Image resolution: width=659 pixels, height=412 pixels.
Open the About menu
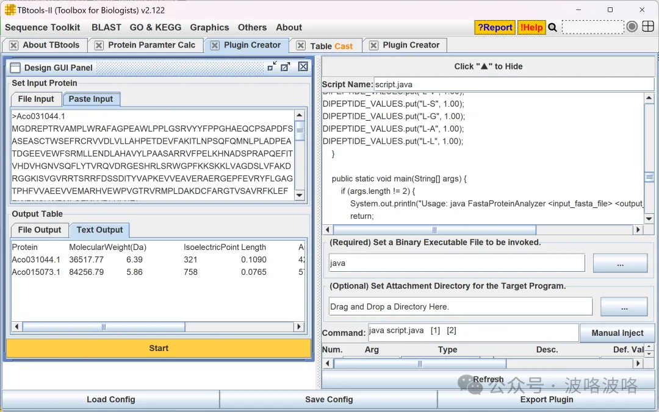point(289,27)
